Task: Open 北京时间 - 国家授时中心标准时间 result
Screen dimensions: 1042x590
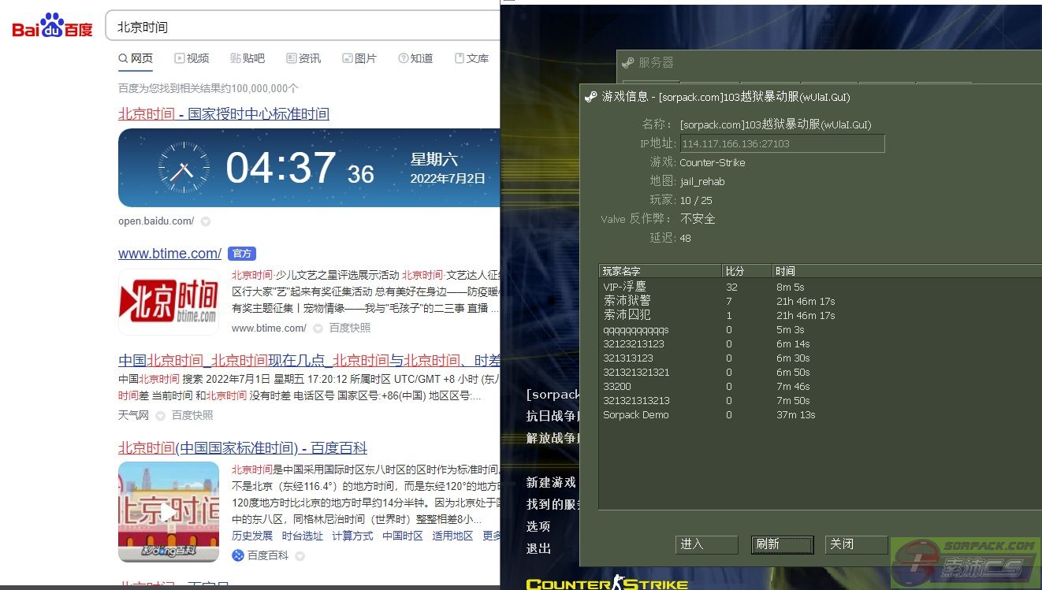Action: pos(224,114)
